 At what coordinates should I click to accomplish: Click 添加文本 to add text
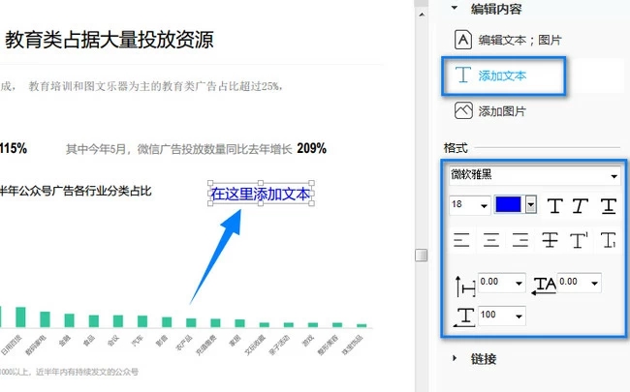pyautogui.click(x=502, y=75)
